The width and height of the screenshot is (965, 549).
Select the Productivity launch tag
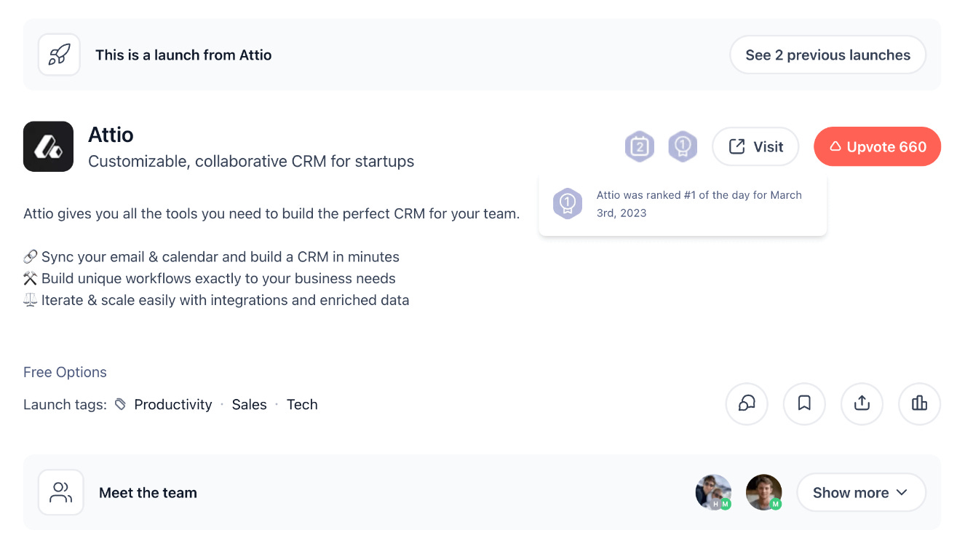point(173,405)
